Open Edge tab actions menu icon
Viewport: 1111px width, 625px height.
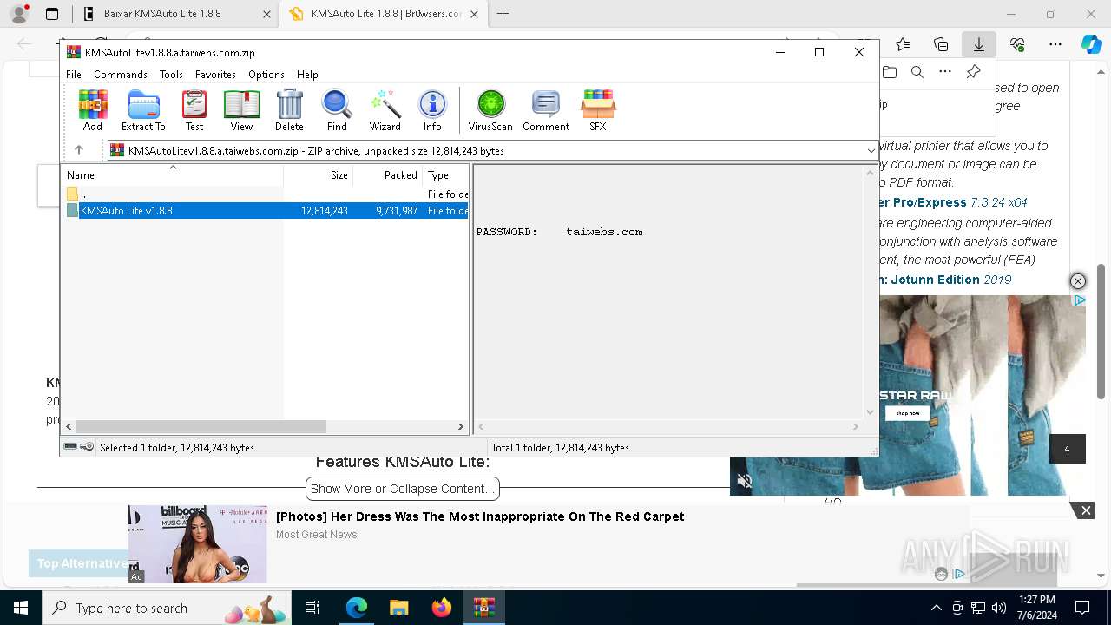[x=51, y=14]
